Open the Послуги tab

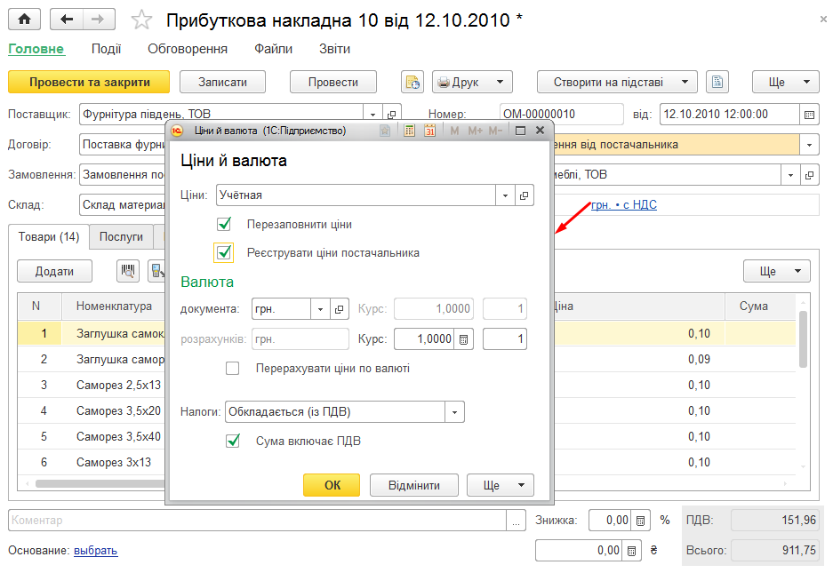pos(121,237)
